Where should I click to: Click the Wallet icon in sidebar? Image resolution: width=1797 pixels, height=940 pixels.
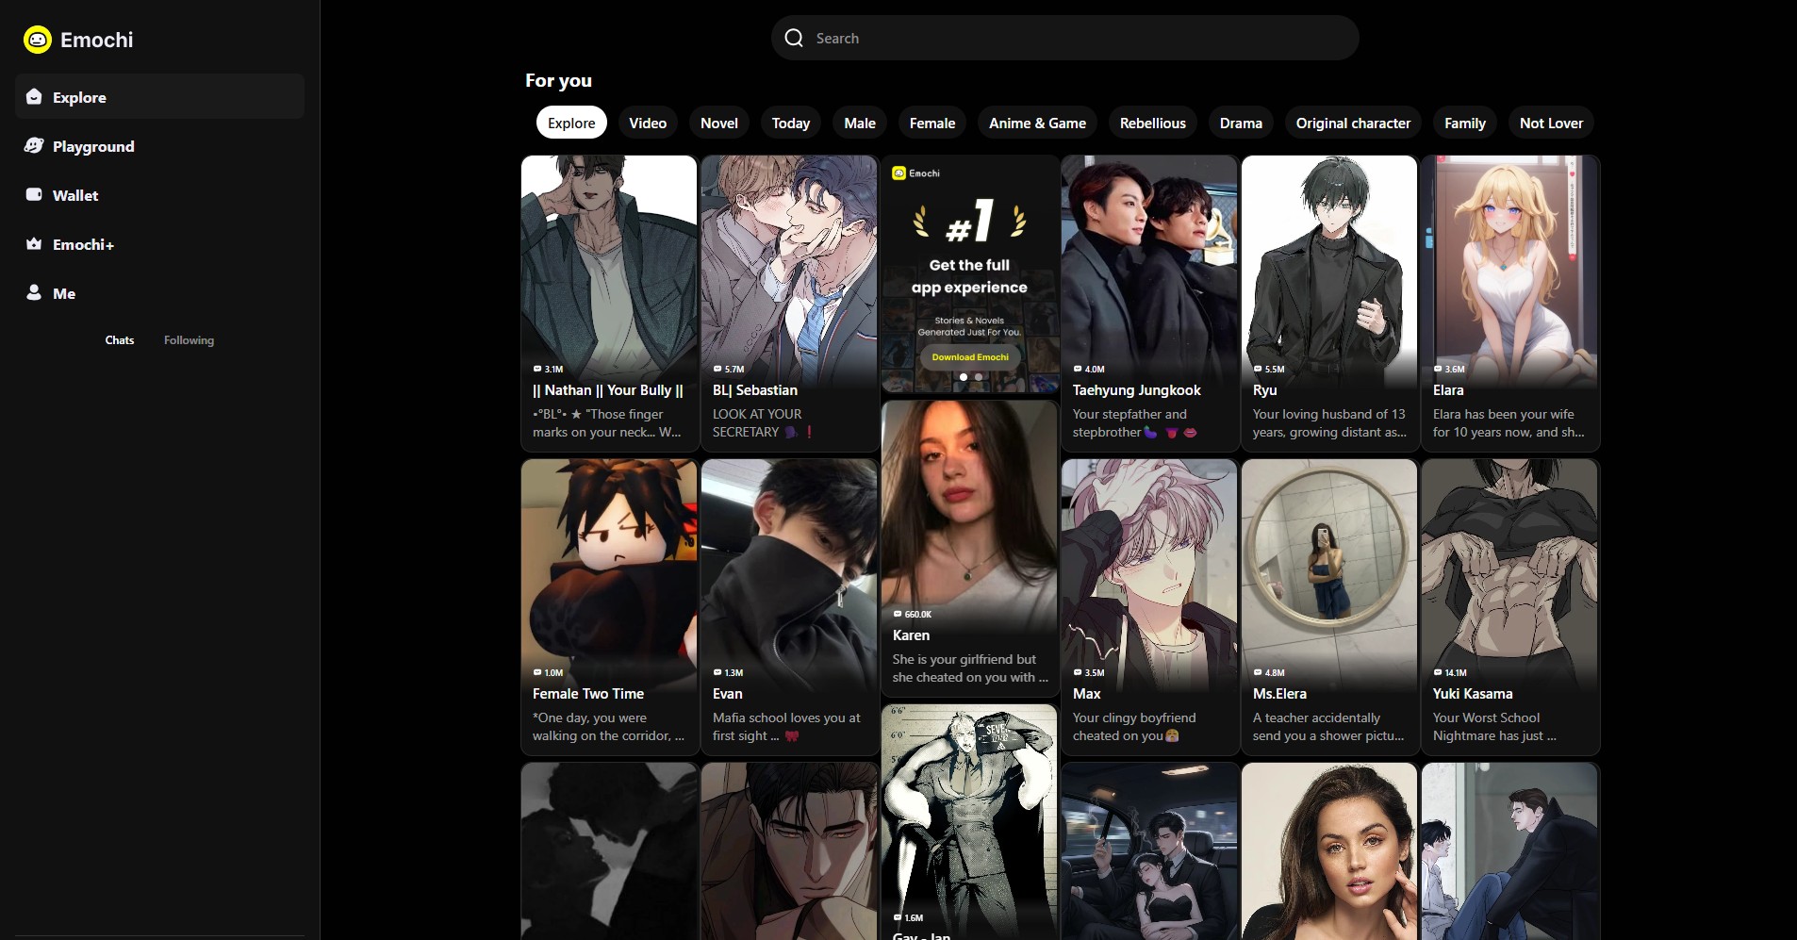click(x=34, y=195)
